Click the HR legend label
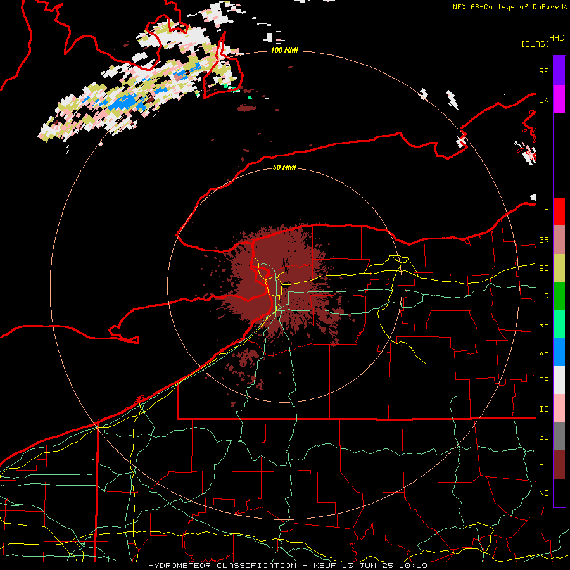Image resolution: width=570 pixels, height=570 pixels. 543,296
